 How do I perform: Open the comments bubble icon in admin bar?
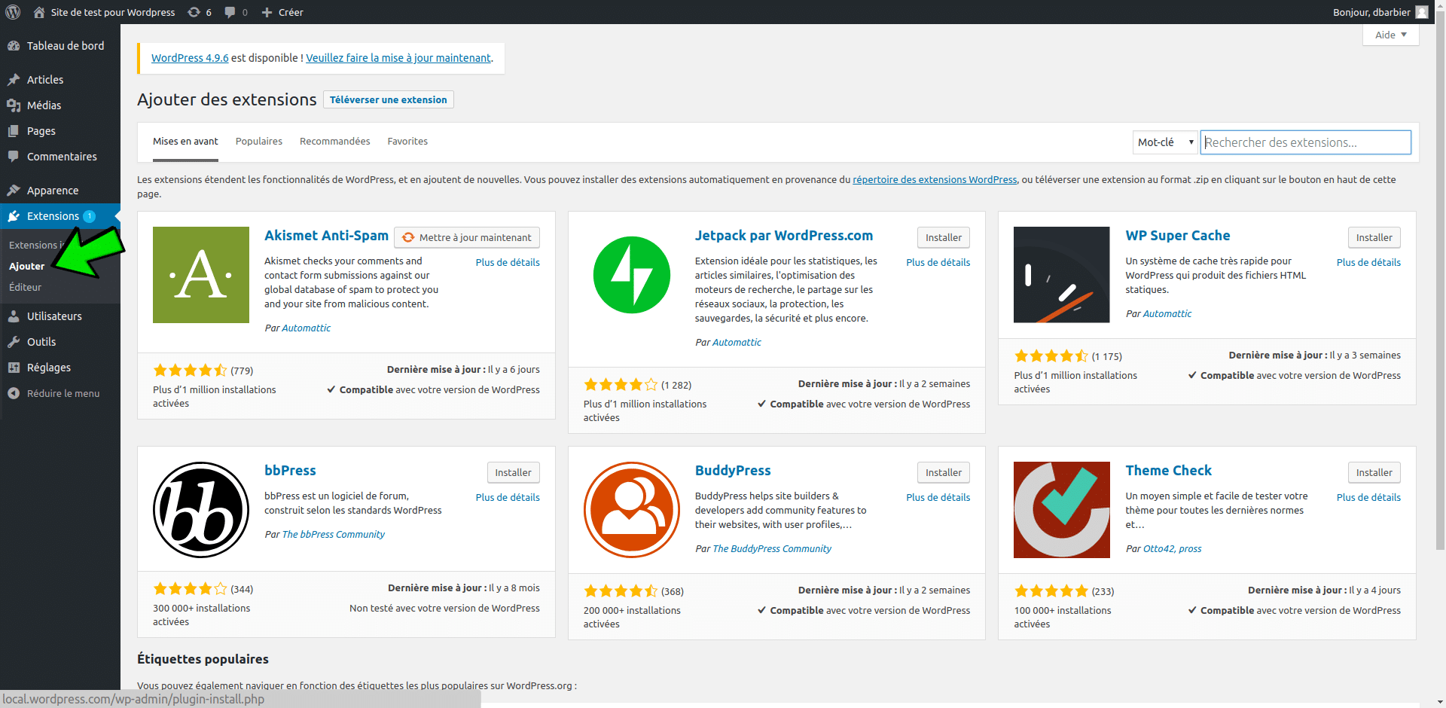230,12
